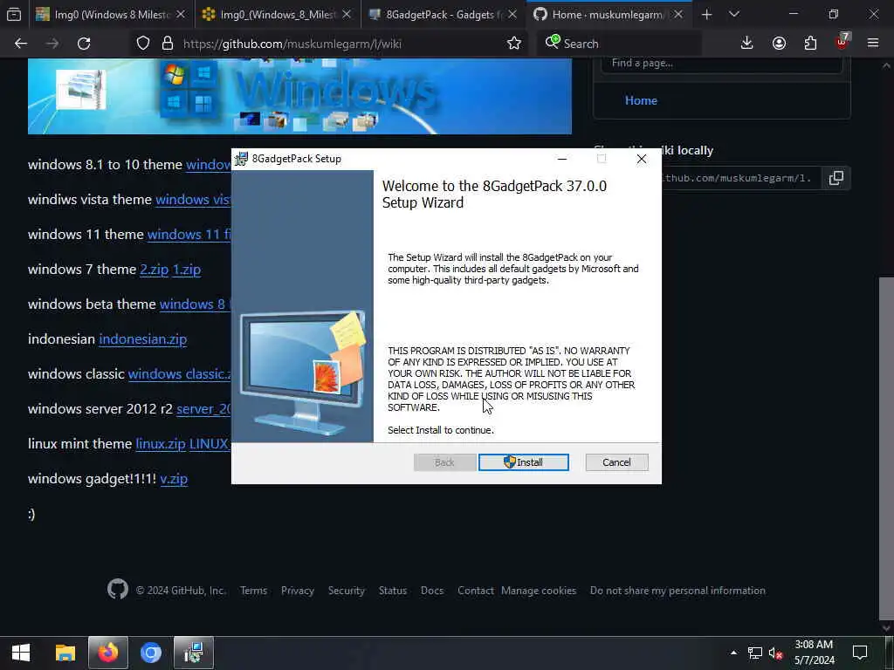This screenshot has width=894, height=670.
Task: Go forward one page in Firefox
Action: click(x=52, y=44)
